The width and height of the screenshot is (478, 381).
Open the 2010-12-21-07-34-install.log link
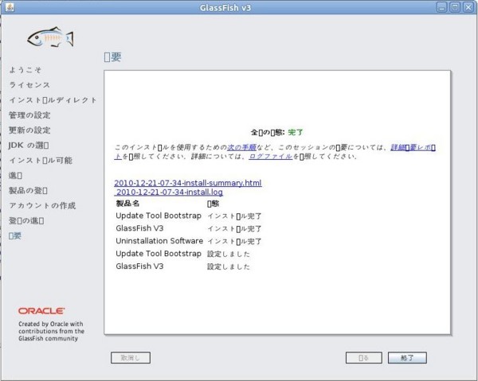point(169,192)
